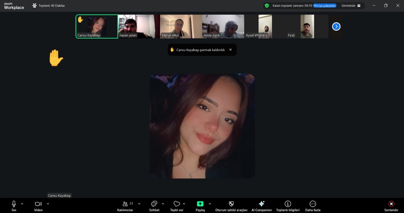Open the Sohbet chat panel
The width and height of the screenshot is (404, 213).
[154, 204]
